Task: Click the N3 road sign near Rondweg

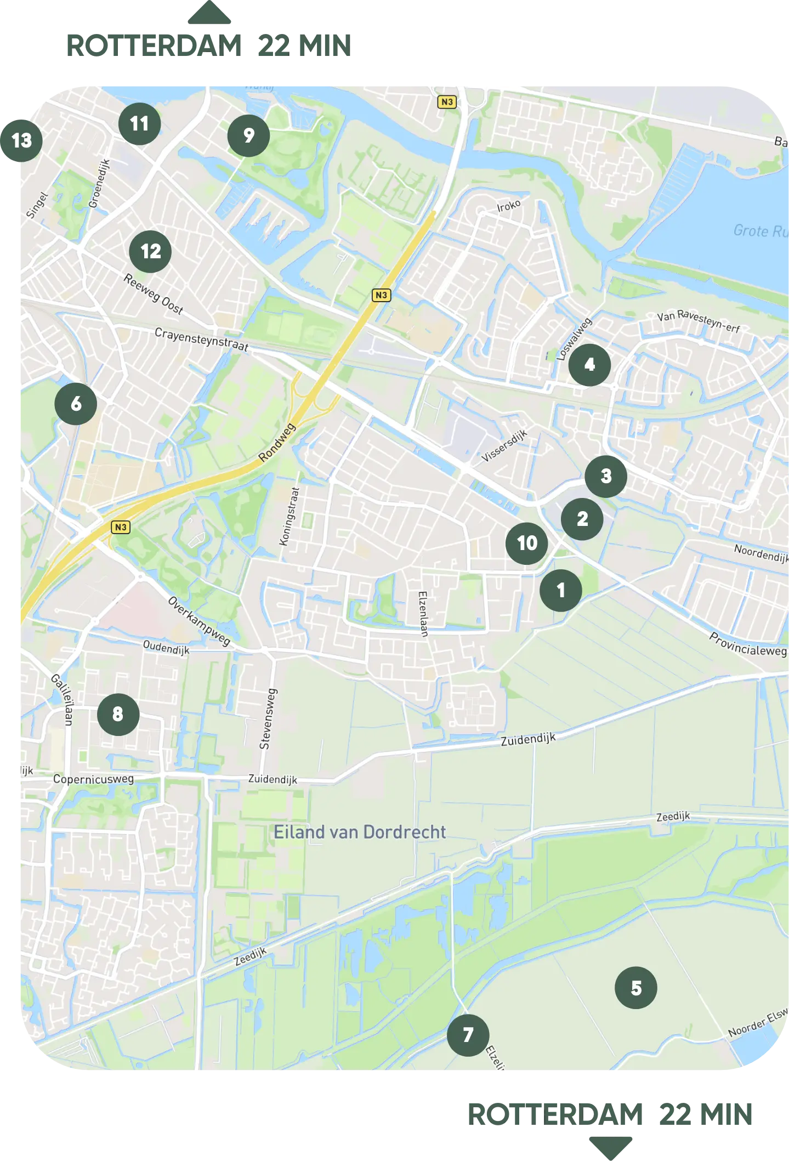Action: point(381,295)
